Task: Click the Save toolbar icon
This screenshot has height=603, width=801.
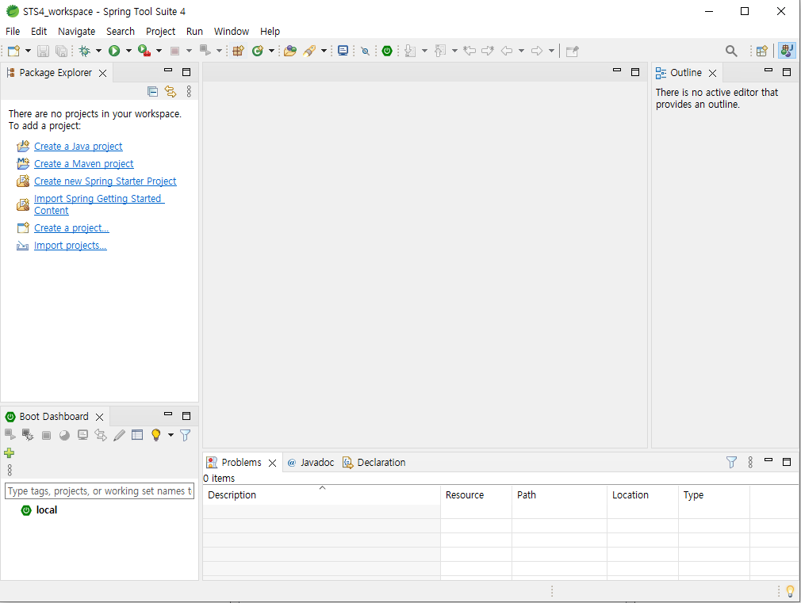Action: point(44,51)
